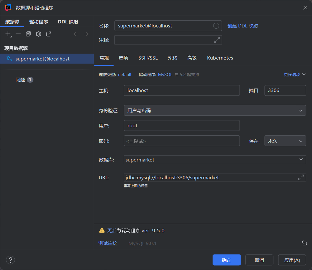
Task: Open the 常规 settings tab
Action: coord(104,58)
